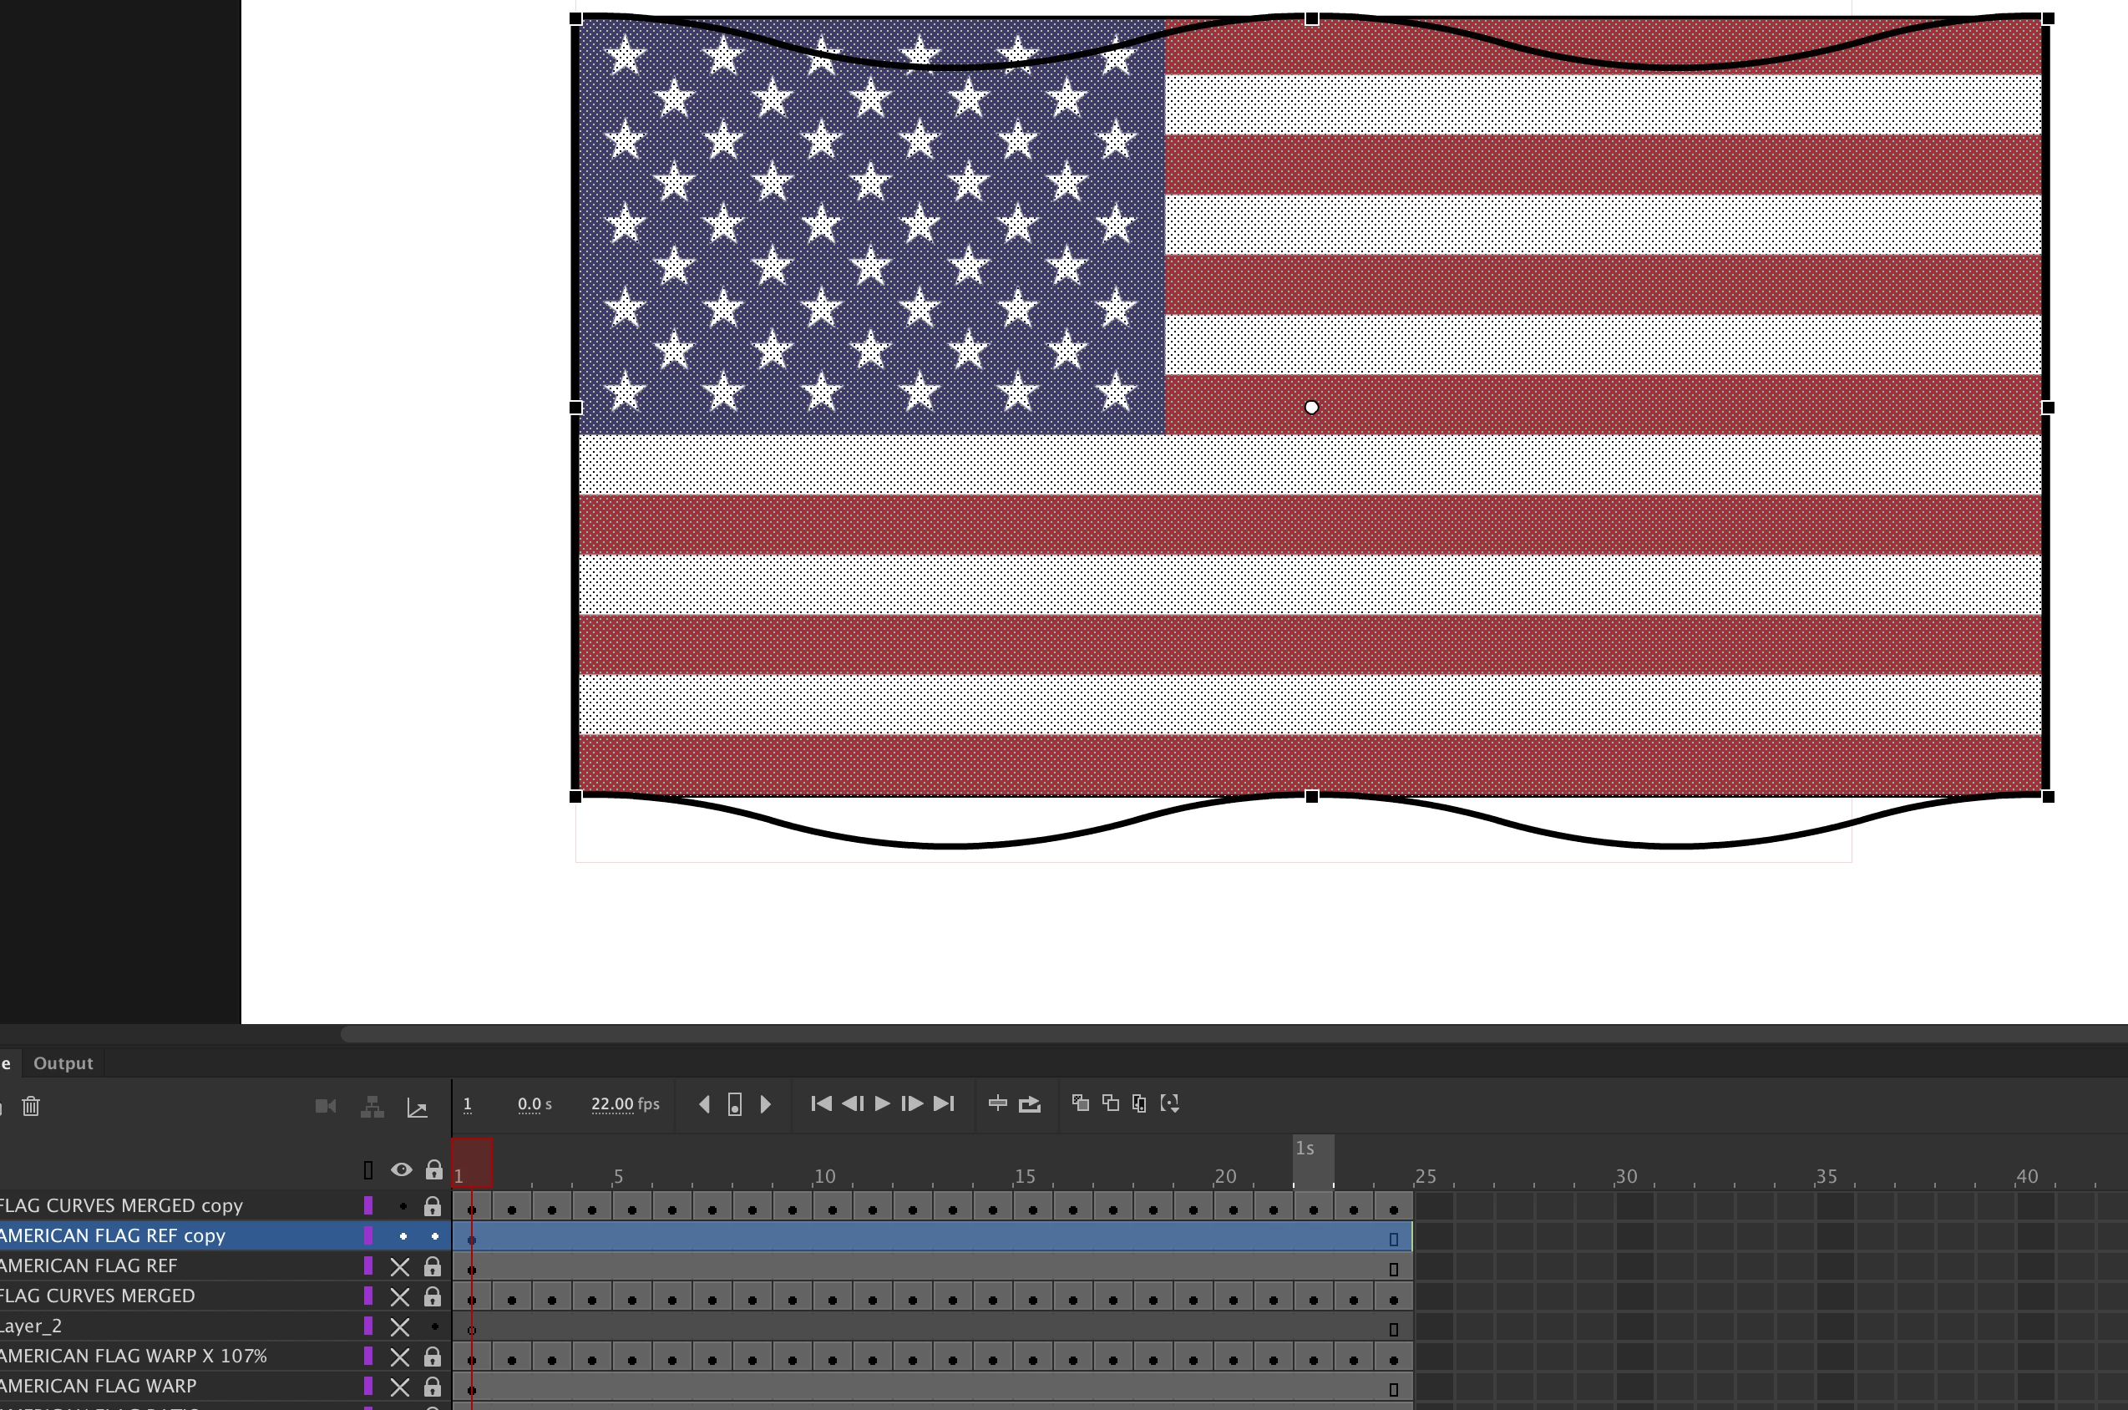Click the edit multiple frames icon
The image size is (2128, 1410).
pyautogui.click(x=1139, y=1103)
